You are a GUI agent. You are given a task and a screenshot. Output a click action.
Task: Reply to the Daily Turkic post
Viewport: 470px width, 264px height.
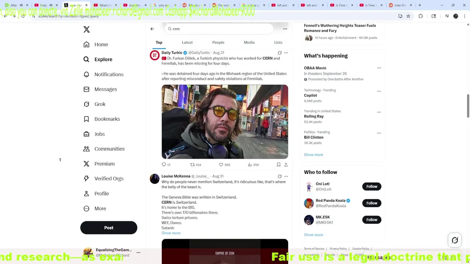(x=166, y=165)
